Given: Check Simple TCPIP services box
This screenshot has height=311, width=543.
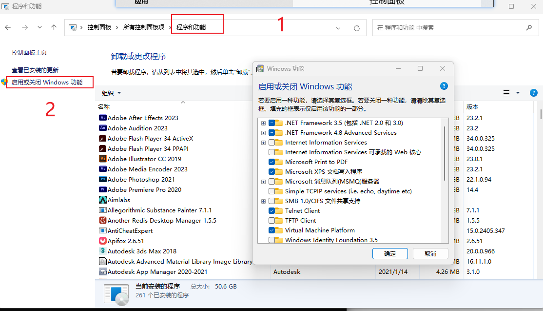Looking at the screenshot, I should coord(271,191).
